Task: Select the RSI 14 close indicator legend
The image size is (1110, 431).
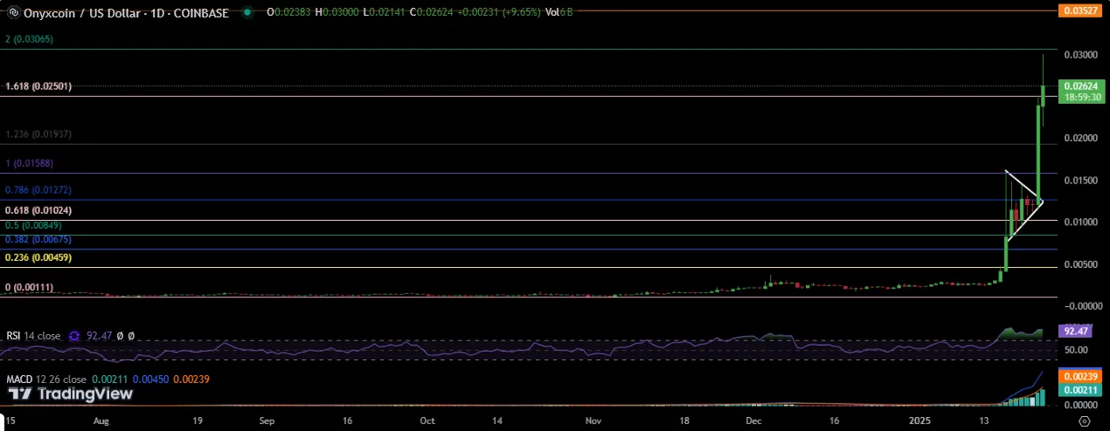Action: click(33, 335)
